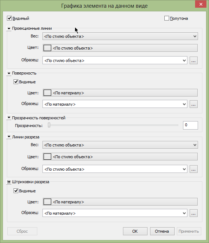Open Вес dropdown in Линии разреза
This screenshot has width=209, height=243.
(x=120, y=145)
